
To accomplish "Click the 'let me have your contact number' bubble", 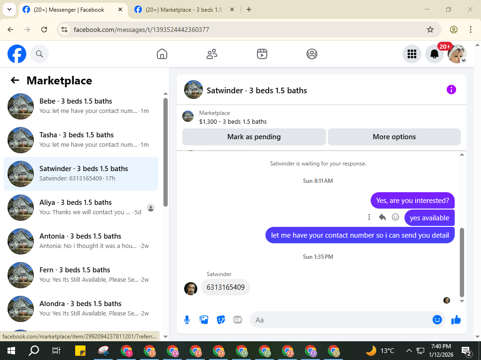I will pos(360,235).
